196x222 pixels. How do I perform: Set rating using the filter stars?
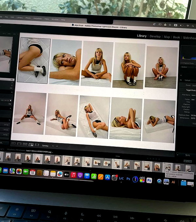pyautogui.click(x=153, y=159)
